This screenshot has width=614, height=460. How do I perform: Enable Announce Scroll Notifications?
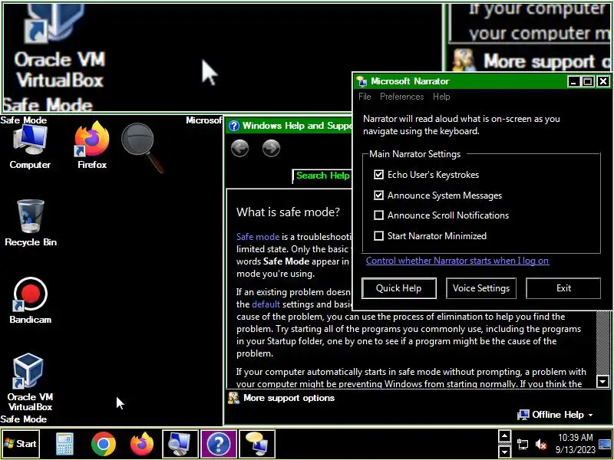pos(378,215)
